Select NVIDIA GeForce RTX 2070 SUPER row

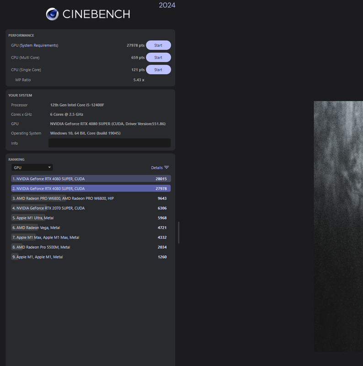(x=91, y=208)
